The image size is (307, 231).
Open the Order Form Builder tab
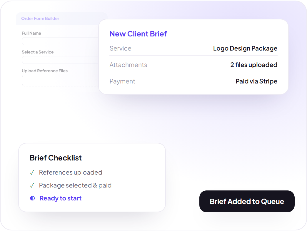[x=40, y=19]
